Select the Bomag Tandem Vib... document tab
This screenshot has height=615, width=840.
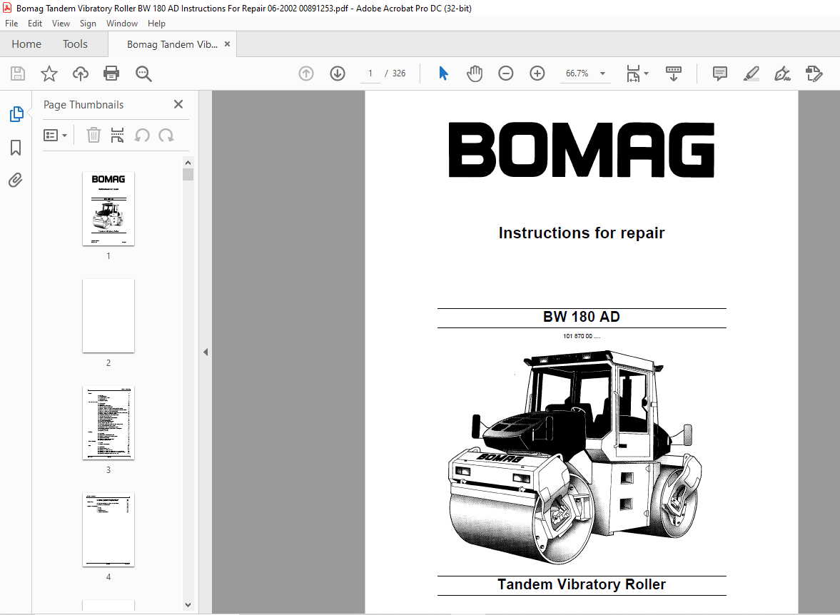click(x=172, y=44)
